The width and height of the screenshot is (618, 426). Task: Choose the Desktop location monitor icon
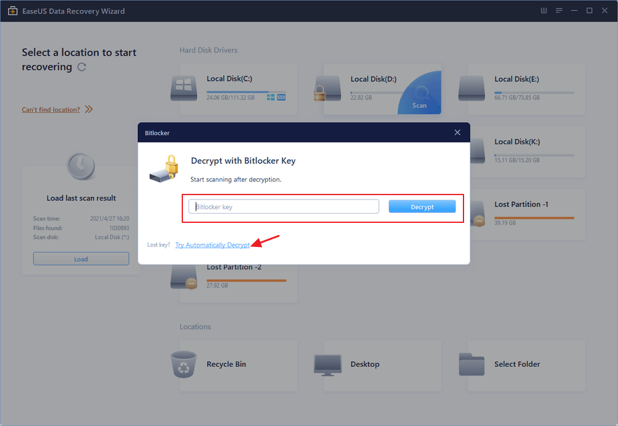pos(328,365)
